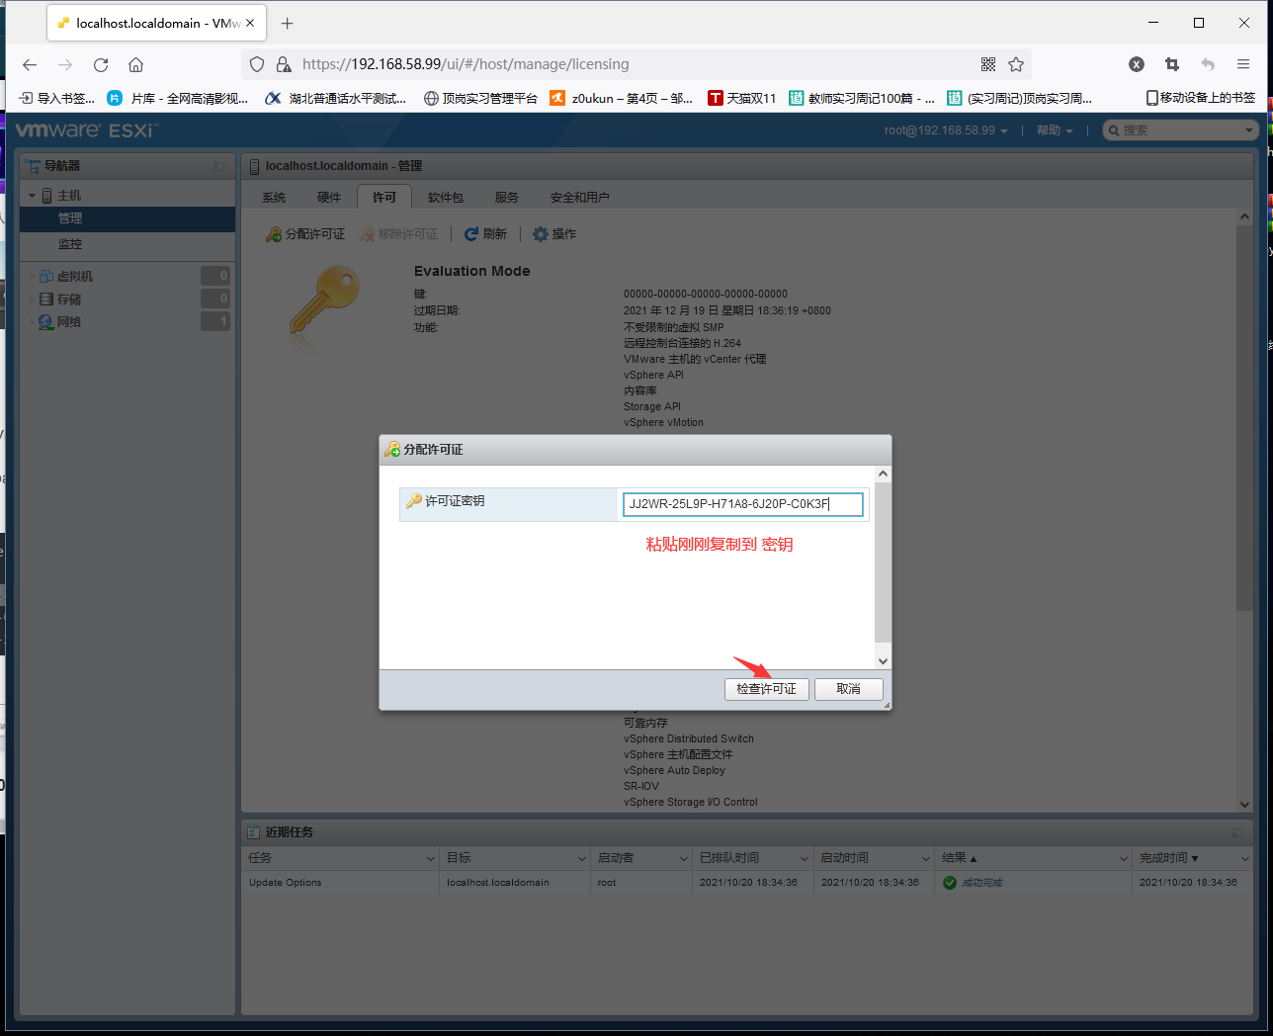Click the vmware ESXi logo
This screenshot has height=1036, width=1273.
tap(86, 130)
